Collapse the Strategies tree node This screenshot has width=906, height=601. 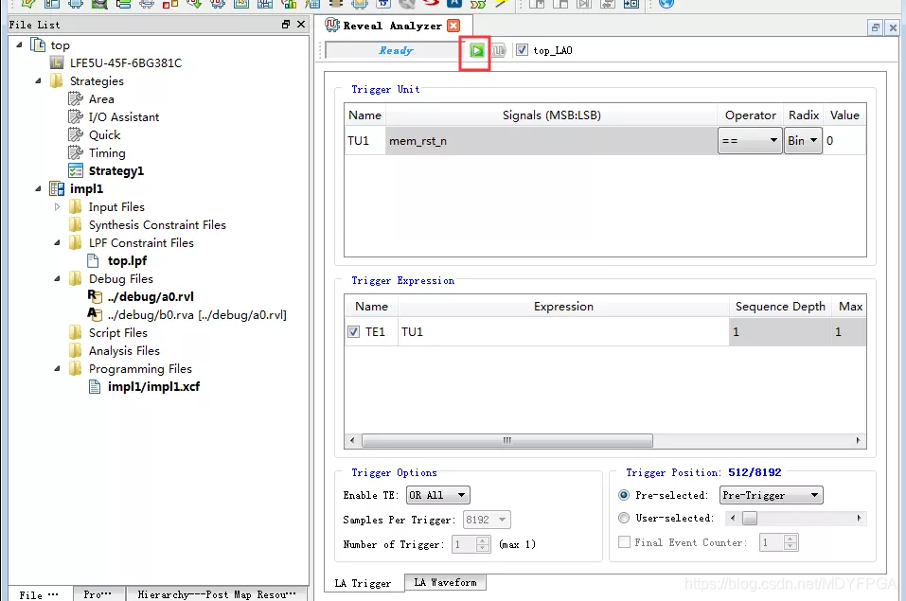tap(38, 80)
